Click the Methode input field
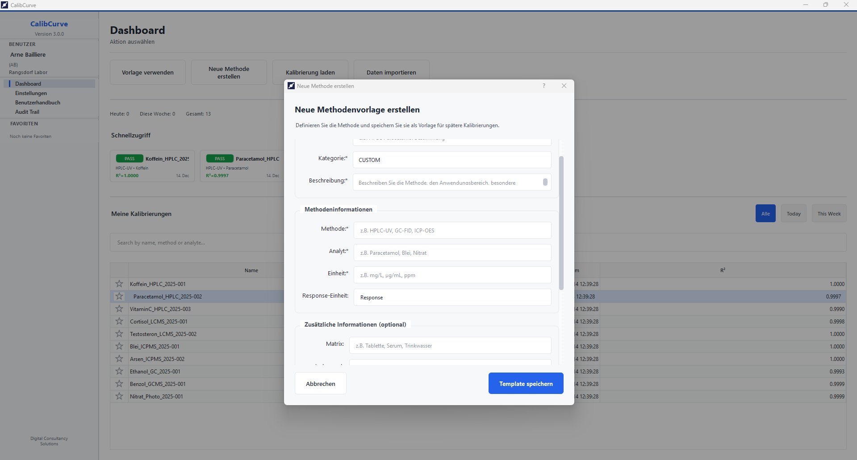 tap(452, 230)
